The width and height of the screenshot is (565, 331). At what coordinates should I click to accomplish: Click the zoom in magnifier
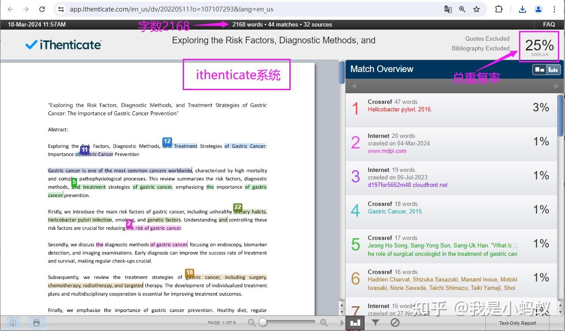point(324,323)
